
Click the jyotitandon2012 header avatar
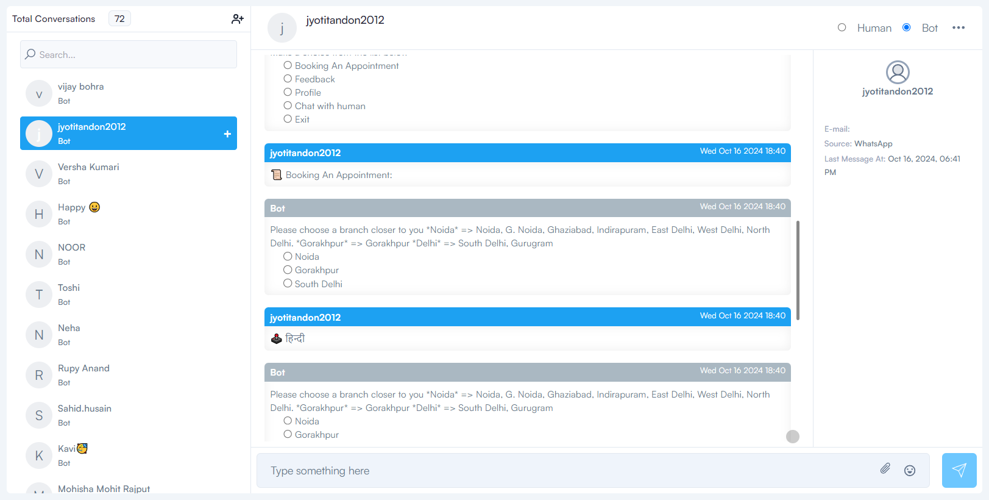[282, 28]
